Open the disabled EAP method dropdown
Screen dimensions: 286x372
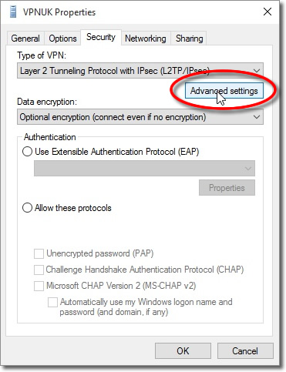pos(144,169)
